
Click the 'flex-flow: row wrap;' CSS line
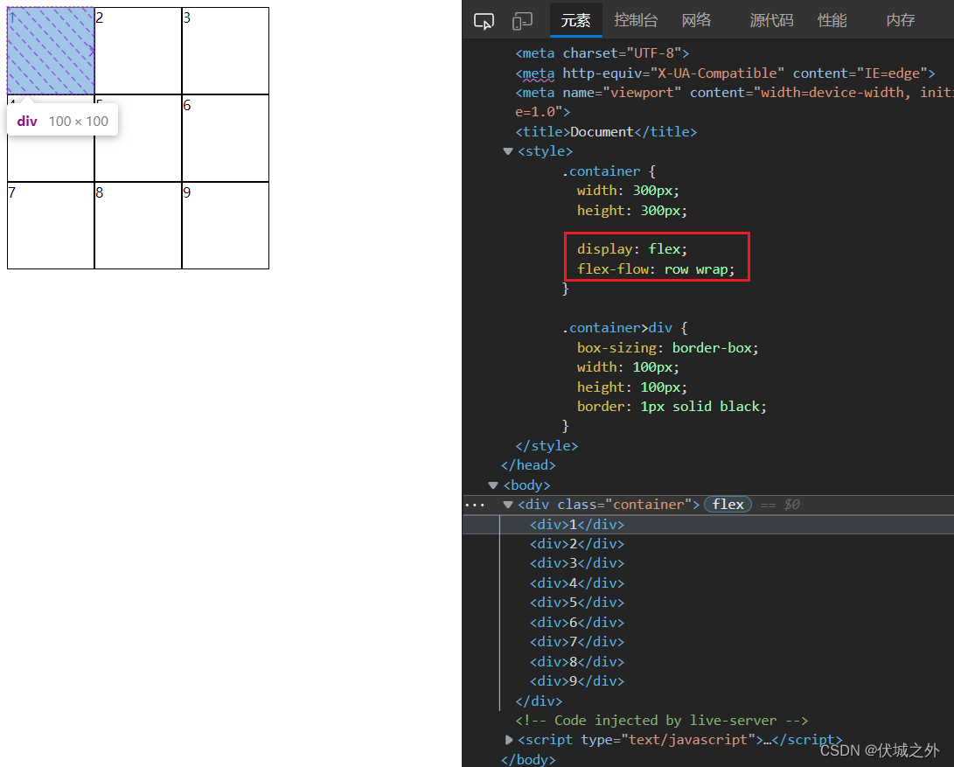pos(656,269)
